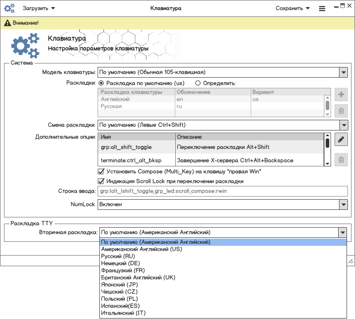Expand the keyboard model dropdown
The height and width of the screenshot is (319, 355).
pos(343,72)
